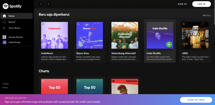Open the Skena Gres playlist cover
Viewport: 215px width, 105px height.
[90, 35]
